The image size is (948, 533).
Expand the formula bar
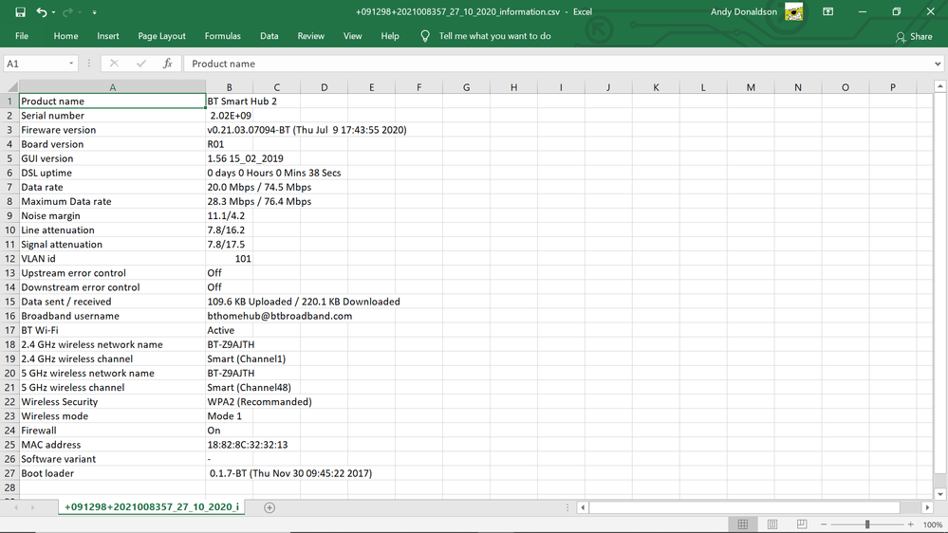(x=938, y=64)
